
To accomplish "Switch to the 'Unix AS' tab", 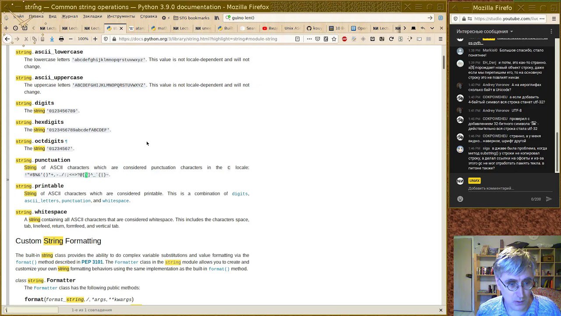I will click(292, 28).
